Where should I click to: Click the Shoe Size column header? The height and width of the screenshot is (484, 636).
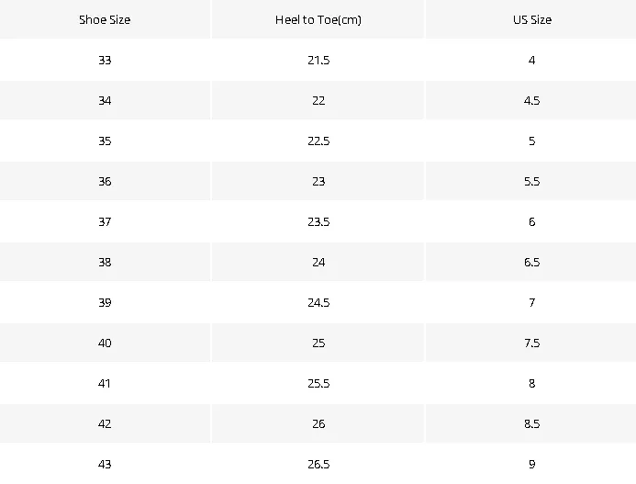(x=105, y=19)
